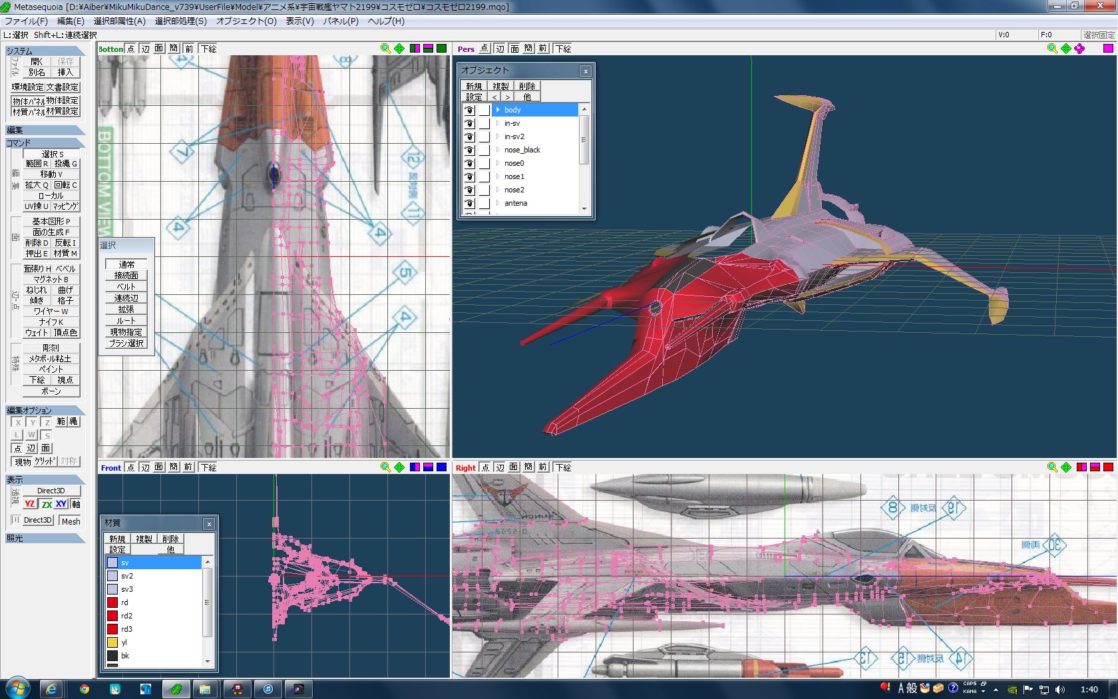Toggle the ZX axis button in the display panel
The height and width of the screenshot is (699, 1118).
click(47, 504)
